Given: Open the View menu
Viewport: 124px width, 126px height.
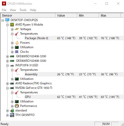Looking at the screenshot, I should click(x=13, y=10).
